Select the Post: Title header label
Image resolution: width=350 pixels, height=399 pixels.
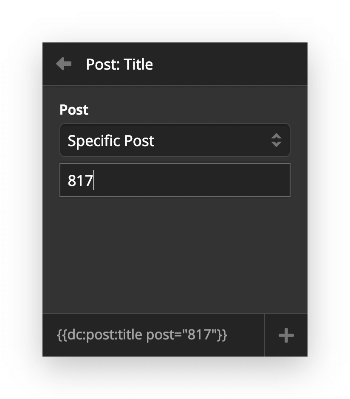coord(119,64)
